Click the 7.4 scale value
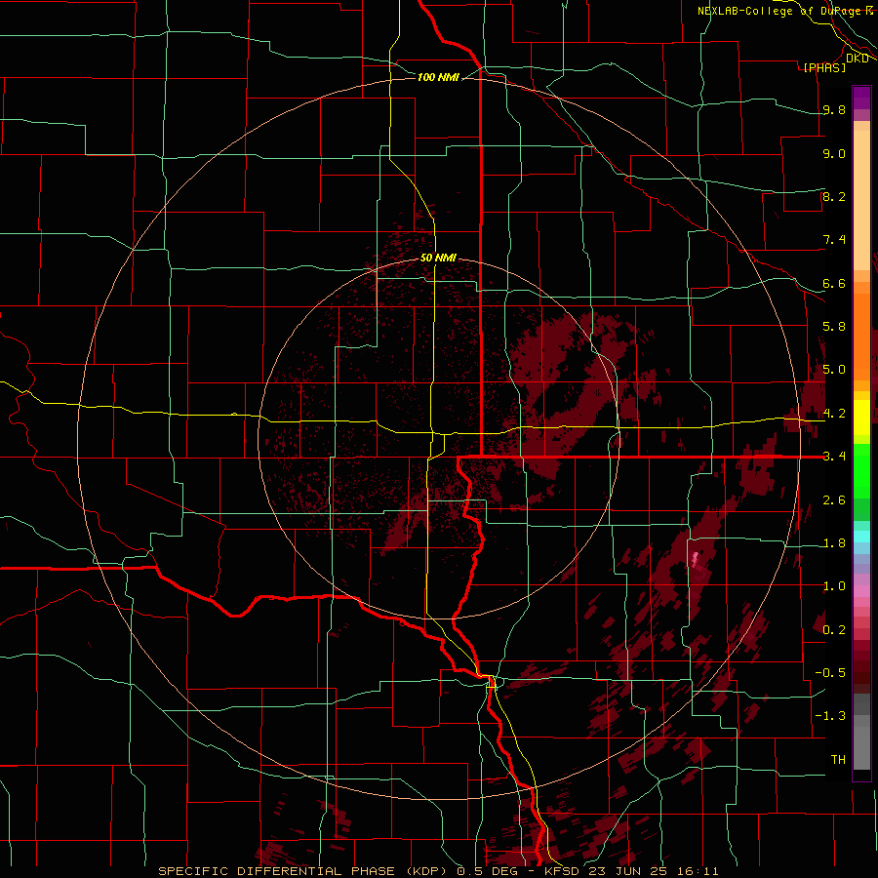This screenshot has width=878, height=878. pos(834,240)
